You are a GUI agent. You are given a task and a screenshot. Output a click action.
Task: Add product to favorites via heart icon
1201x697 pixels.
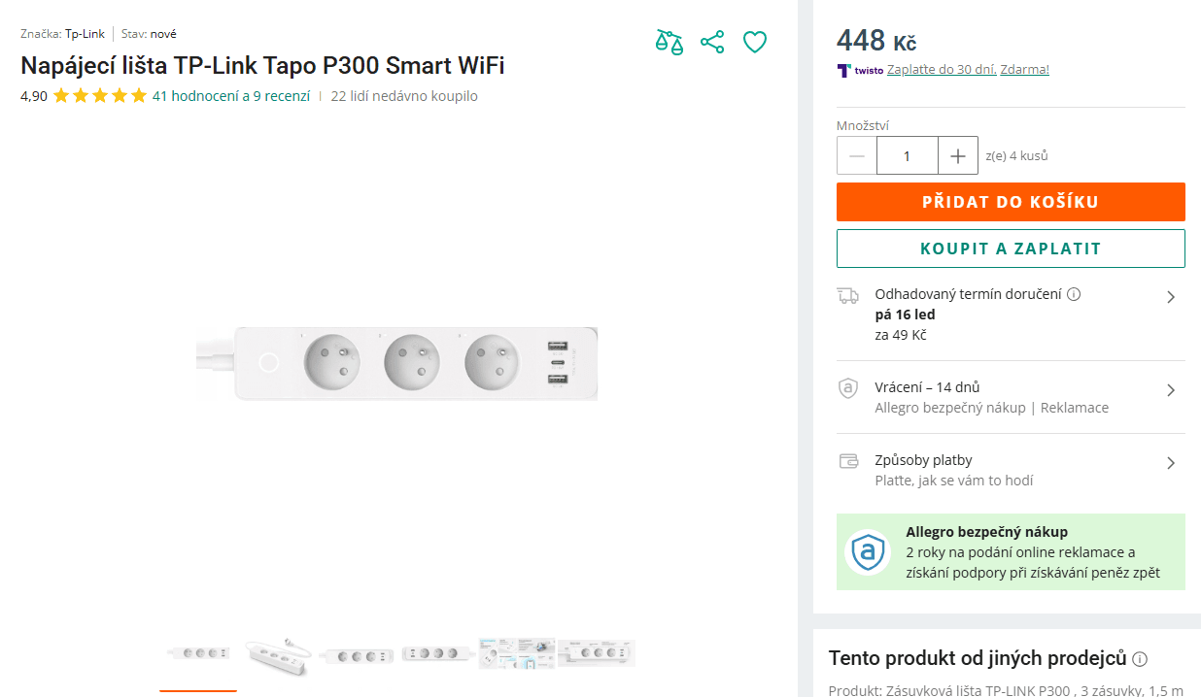(755, 42)
